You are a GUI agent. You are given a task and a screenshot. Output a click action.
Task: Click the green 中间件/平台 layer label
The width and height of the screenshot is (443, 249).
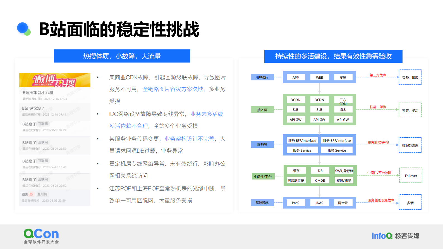pos(263,176)
